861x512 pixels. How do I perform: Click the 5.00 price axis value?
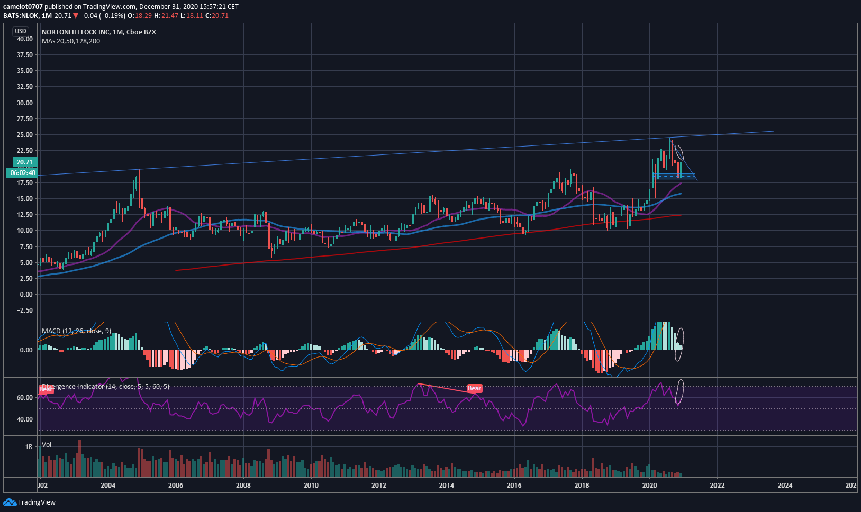[x=26, y=263]
